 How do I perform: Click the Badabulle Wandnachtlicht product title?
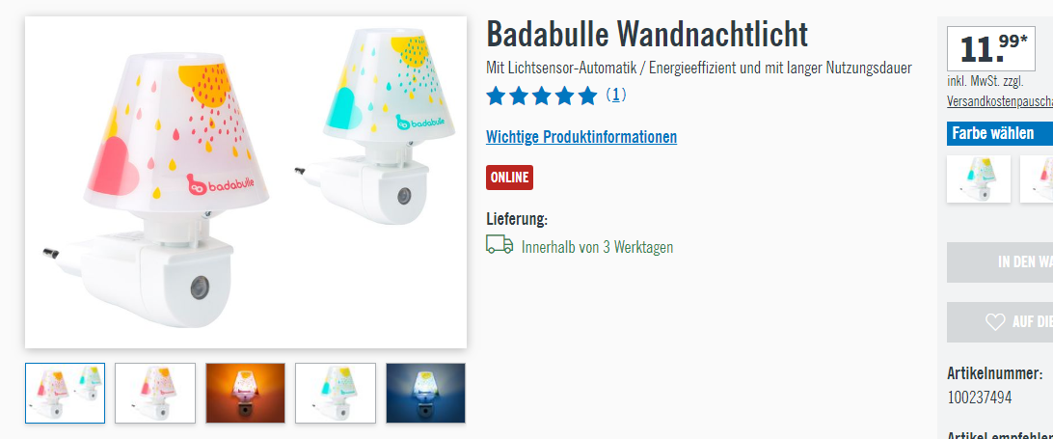647,35
